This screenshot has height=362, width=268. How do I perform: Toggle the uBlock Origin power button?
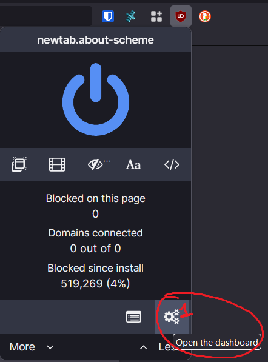[96, 99]
